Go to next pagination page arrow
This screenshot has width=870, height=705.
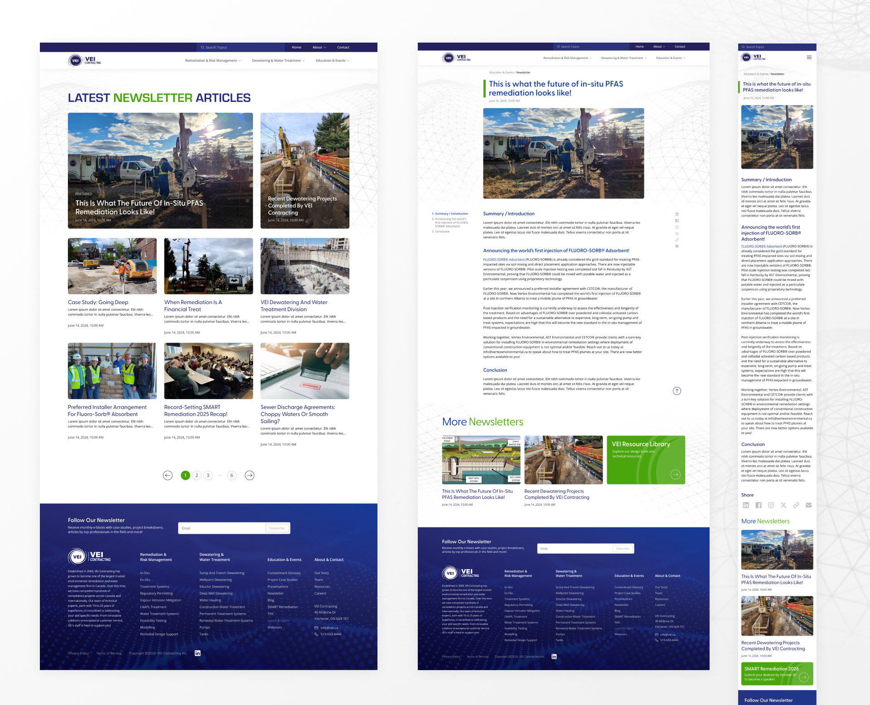click(249, 475)
